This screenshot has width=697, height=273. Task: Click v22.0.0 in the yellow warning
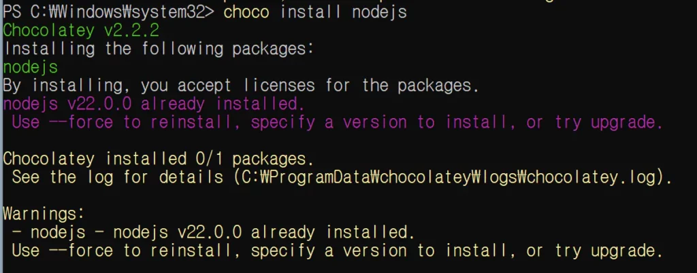coord(207,233)
